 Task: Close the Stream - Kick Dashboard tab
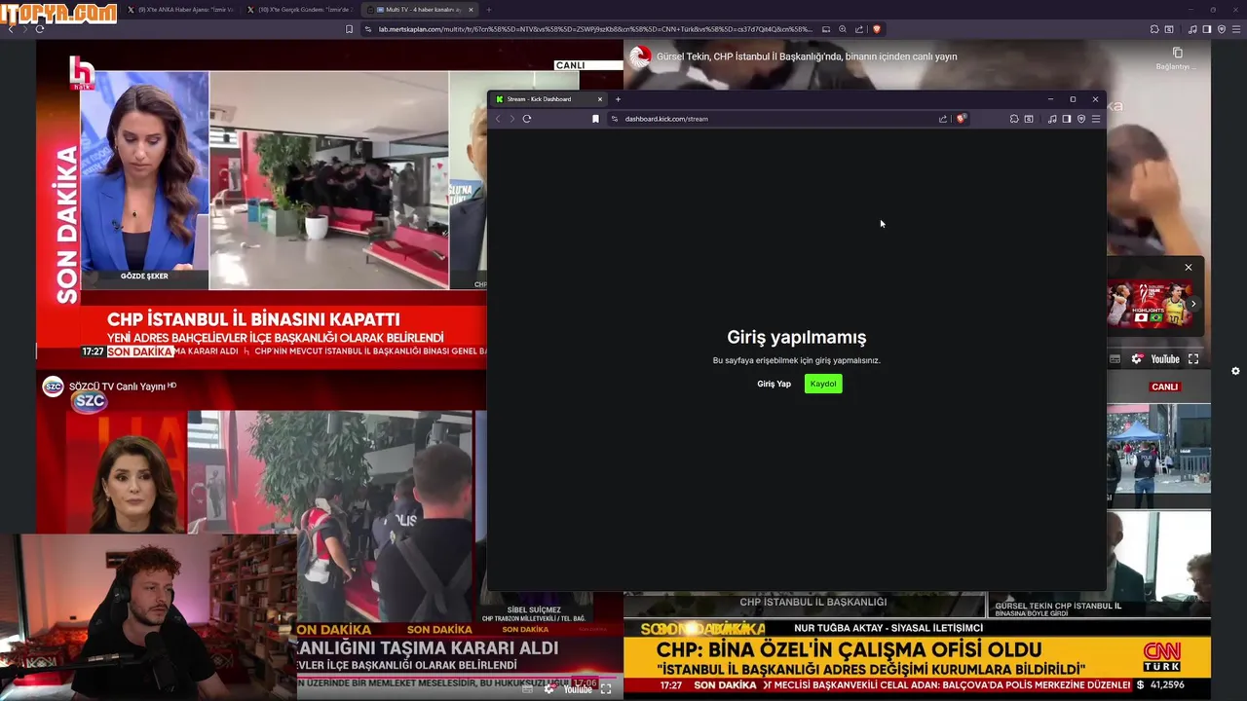point(600,99)
